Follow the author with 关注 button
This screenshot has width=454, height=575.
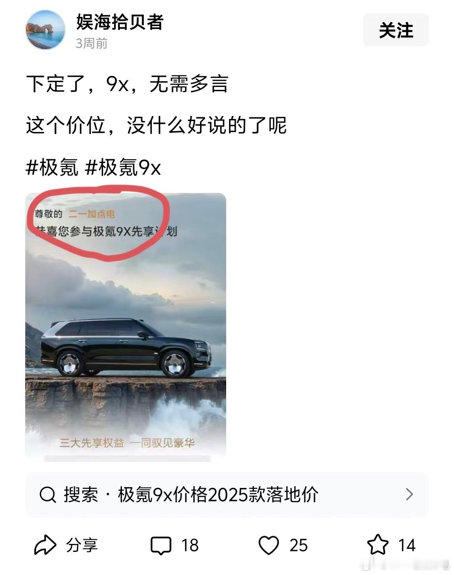396,30
